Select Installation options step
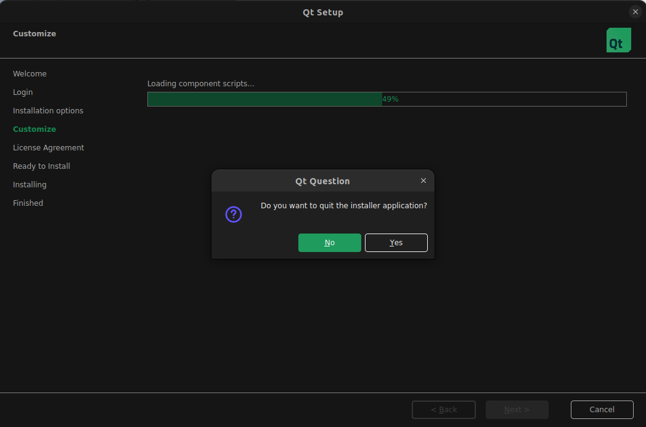 (x=48, y=111)
